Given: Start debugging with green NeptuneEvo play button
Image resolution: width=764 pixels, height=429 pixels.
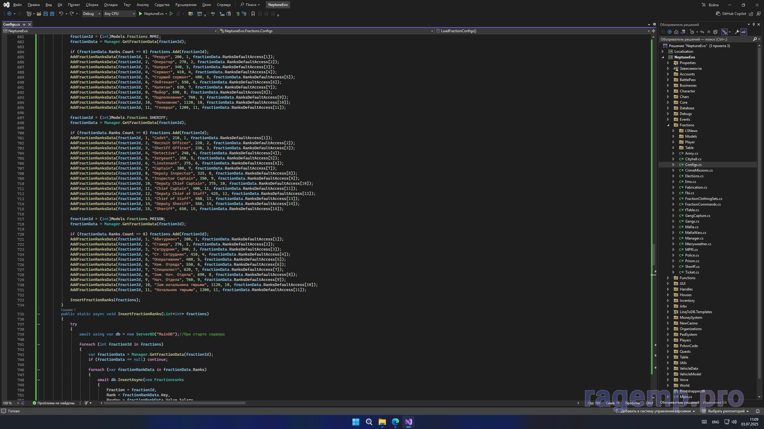Looking at the screenshot, I should [x=141, y=14].
